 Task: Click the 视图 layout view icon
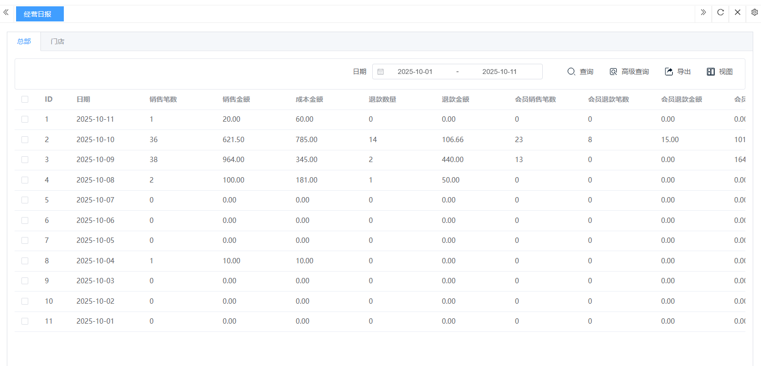711,72
